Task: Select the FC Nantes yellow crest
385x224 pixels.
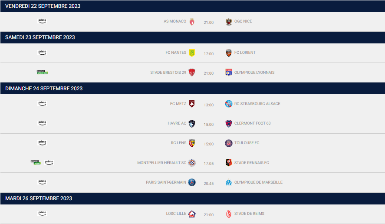Action: pos(192,53)
